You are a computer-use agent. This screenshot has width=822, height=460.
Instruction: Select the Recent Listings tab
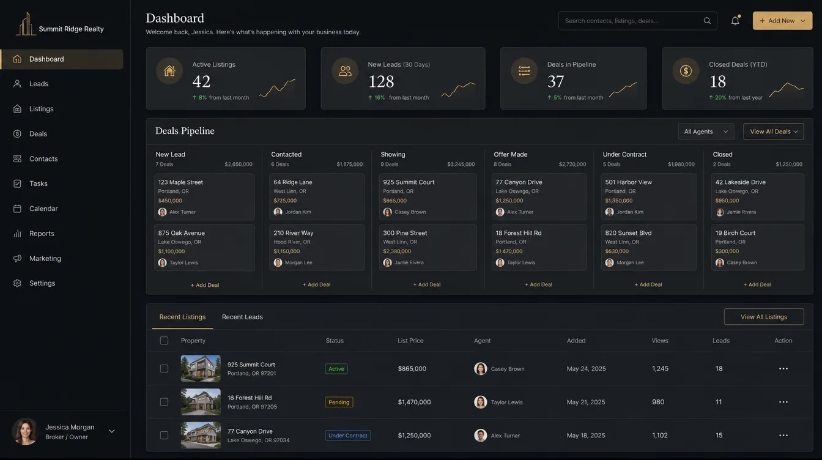click(182, 317)
